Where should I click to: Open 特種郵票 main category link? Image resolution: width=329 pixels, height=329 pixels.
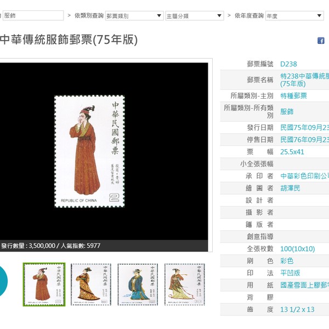293,96
